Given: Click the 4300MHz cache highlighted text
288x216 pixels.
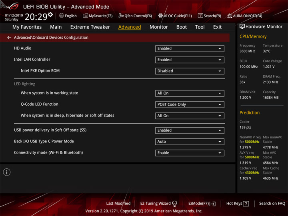Looking at the screenshot, I should click(x=252, y=173).
